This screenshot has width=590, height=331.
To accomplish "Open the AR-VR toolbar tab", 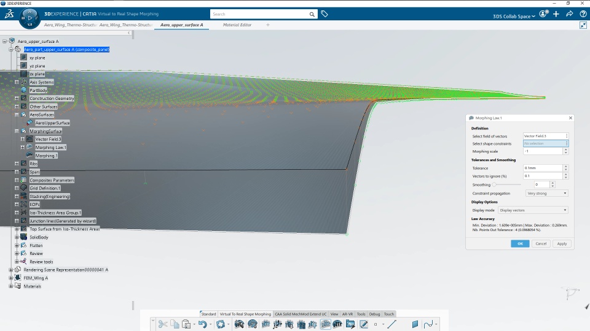I will point(347,314).
